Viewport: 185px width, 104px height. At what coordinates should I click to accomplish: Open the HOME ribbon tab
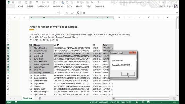pos(20,6)
